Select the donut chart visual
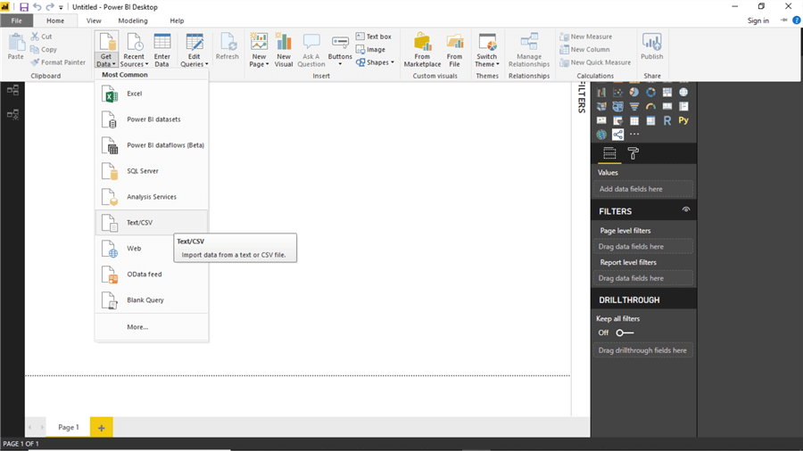This screenshot has height=451, width=803. coord(651,93)
